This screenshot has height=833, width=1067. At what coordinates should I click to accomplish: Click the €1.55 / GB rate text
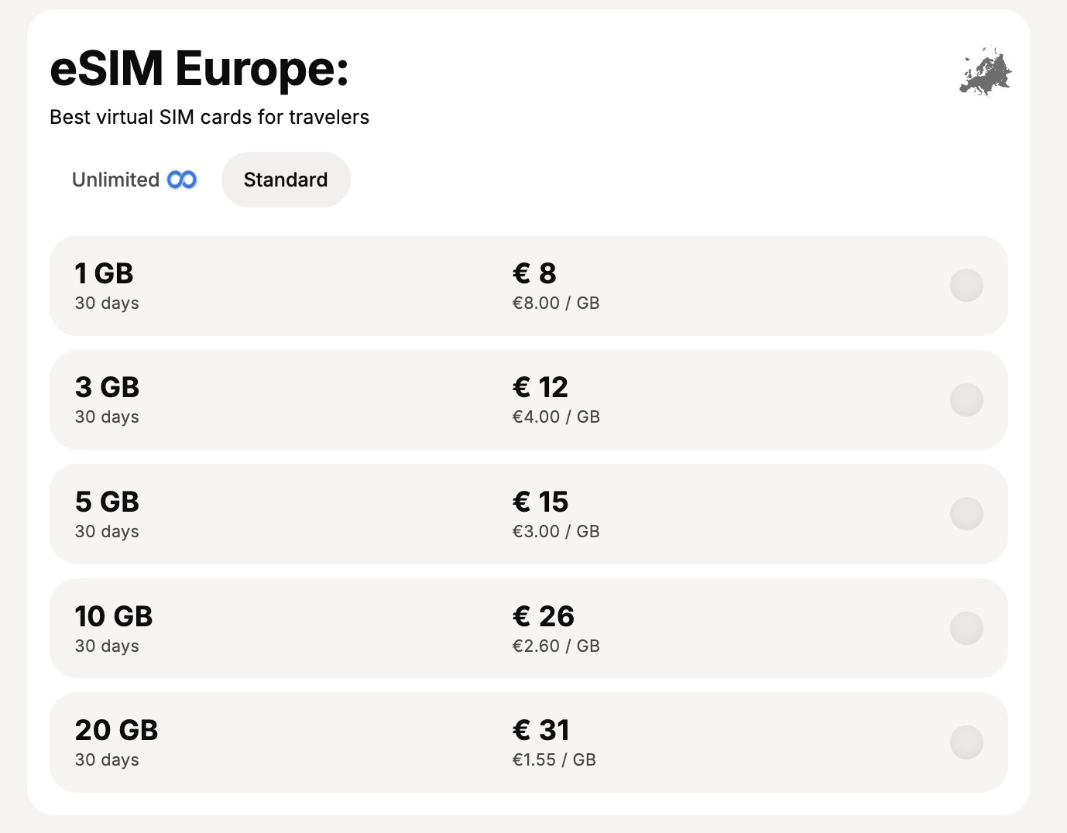point(554,760)
